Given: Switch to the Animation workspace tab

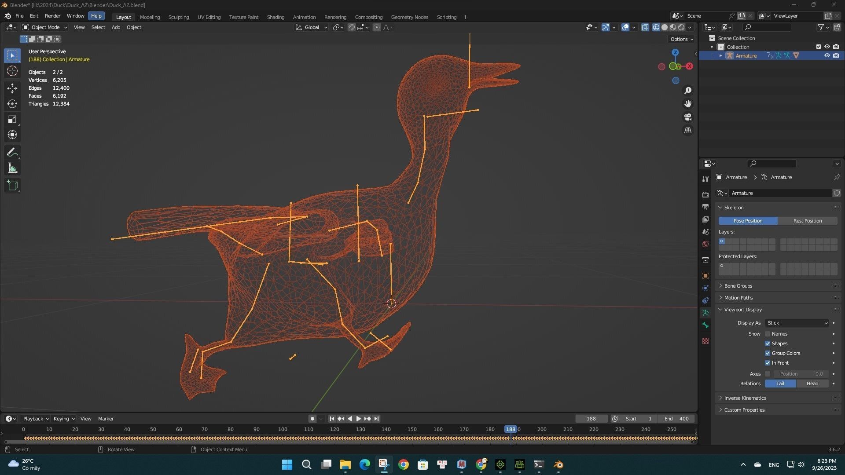Looking at the screenshot, I should 304,17.
